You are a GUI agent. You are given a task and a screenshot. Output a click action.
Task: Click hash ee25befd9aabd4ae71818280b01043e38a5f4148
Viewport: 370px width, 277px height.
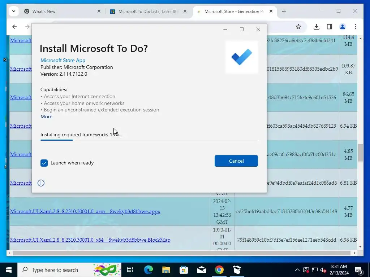287,211
